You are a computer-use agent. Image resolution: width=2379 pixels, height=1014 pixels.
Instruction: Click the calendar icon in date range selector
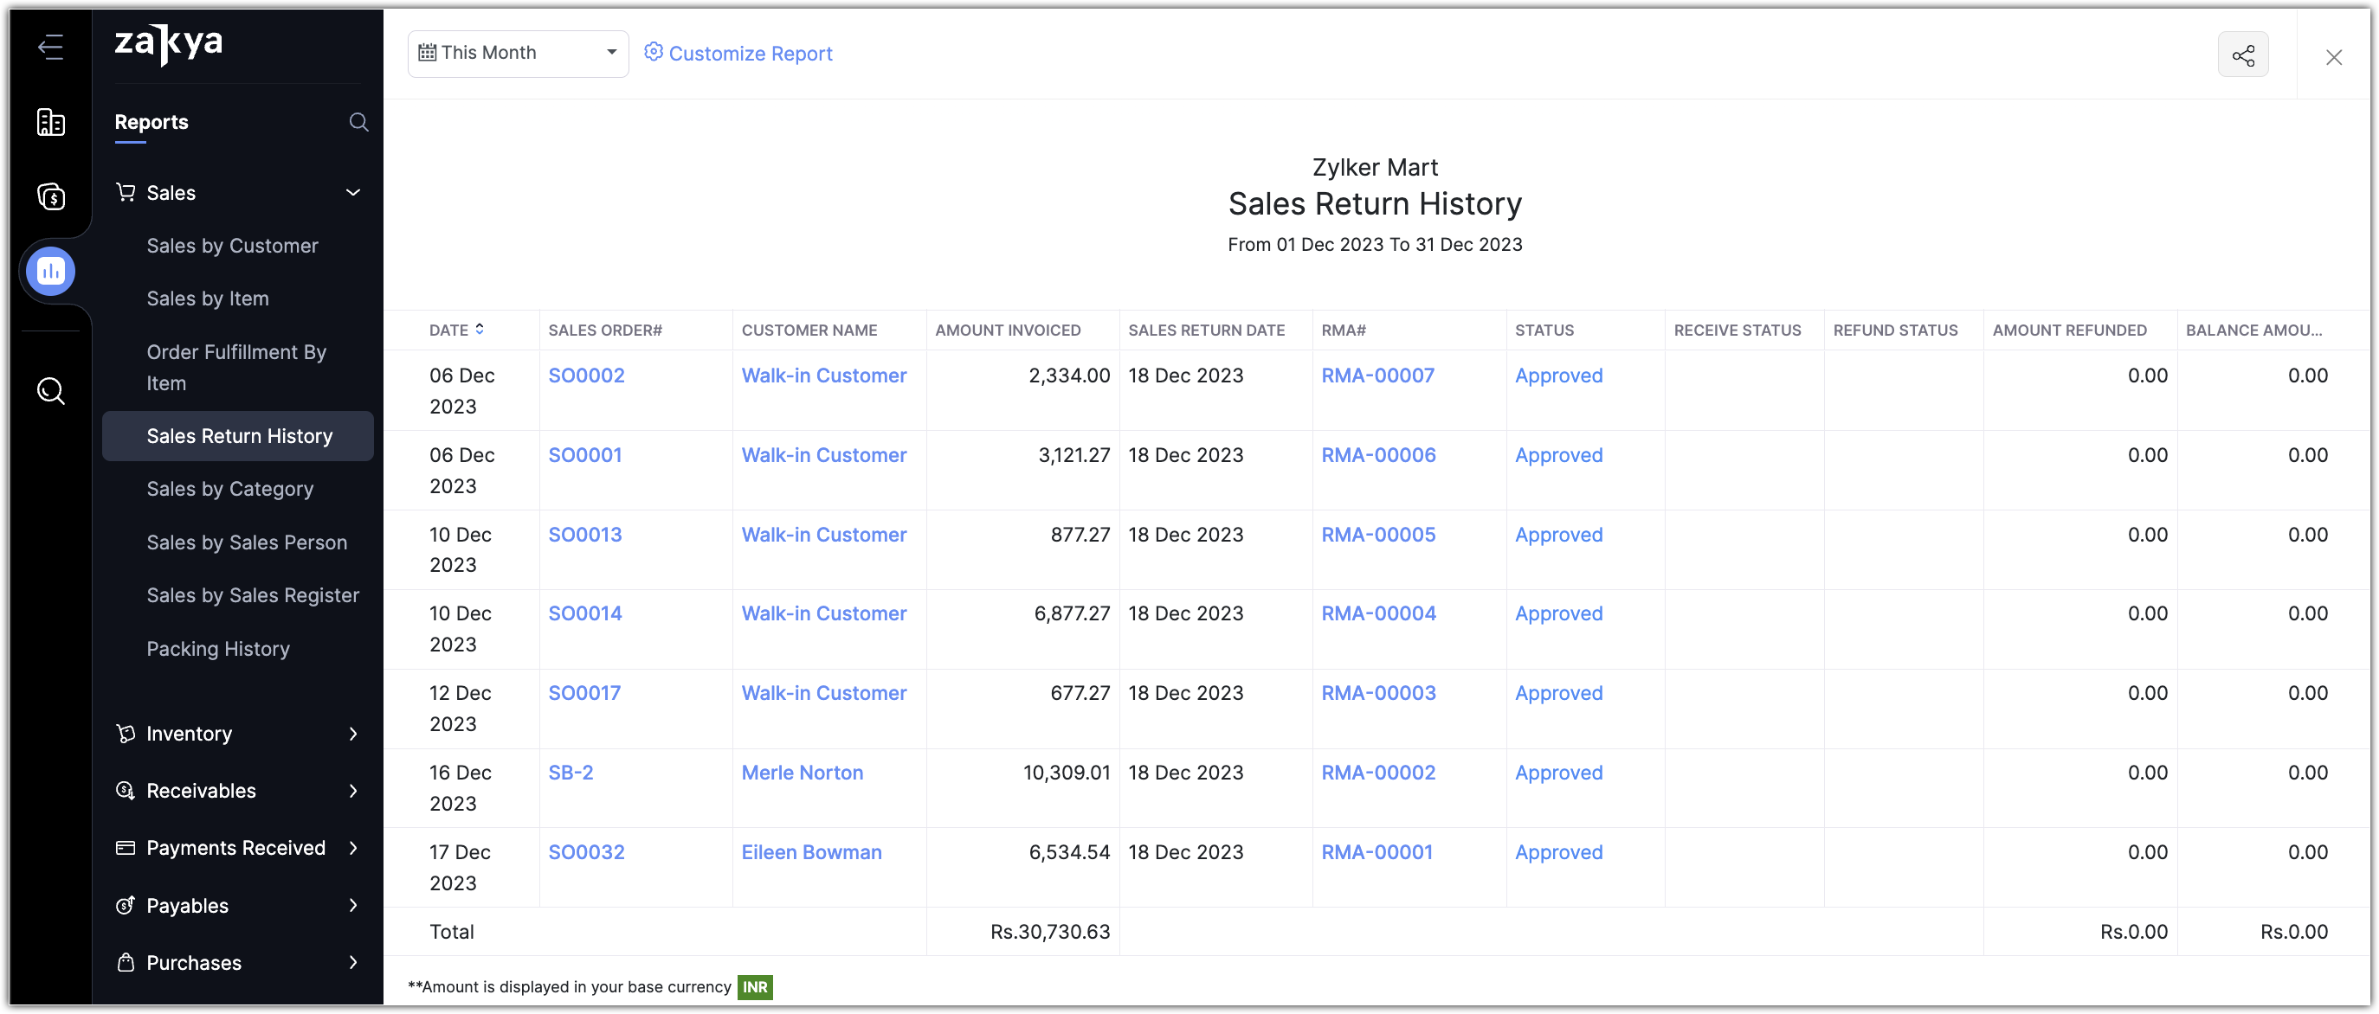pyautogui.click(x=427, y=53)
